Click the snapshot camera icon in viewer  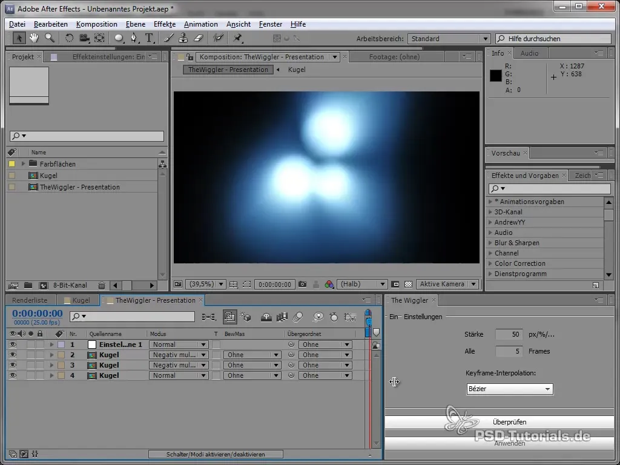[x=303, y=285]
